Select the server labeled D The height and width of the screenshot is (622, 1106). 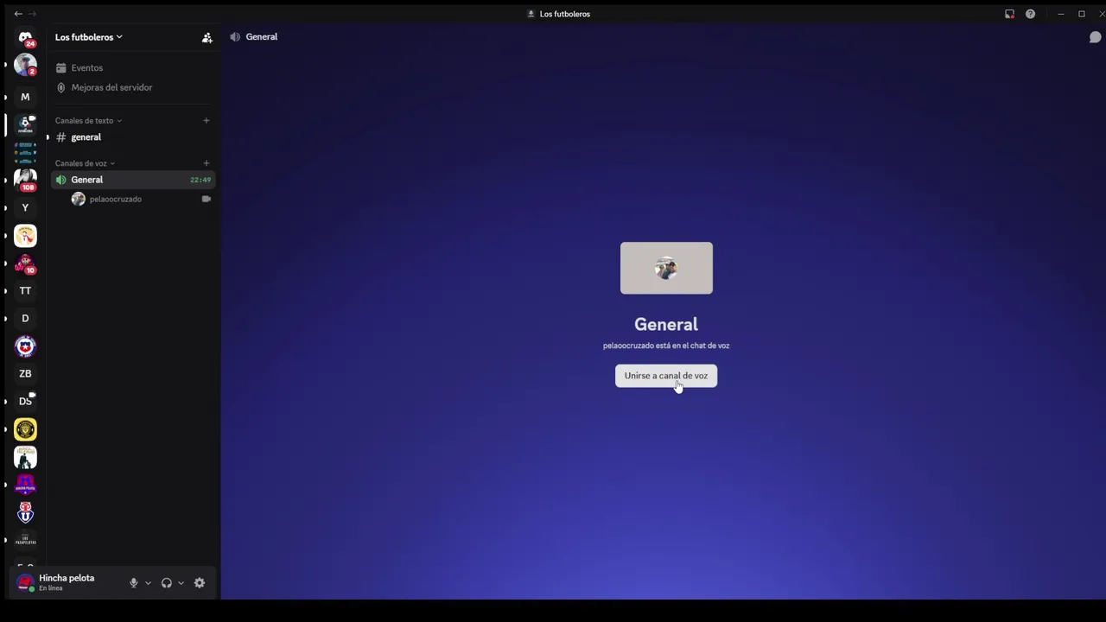point(25,318)
